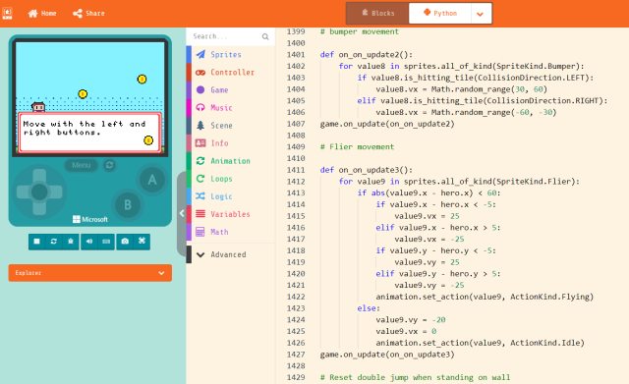Click line number 1427 in gutter

click(x=296, y=355)
